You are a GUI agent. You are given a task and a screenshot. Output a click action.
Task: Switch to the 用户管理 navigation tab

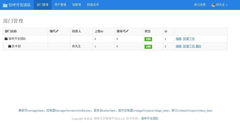tap(60, 5)
